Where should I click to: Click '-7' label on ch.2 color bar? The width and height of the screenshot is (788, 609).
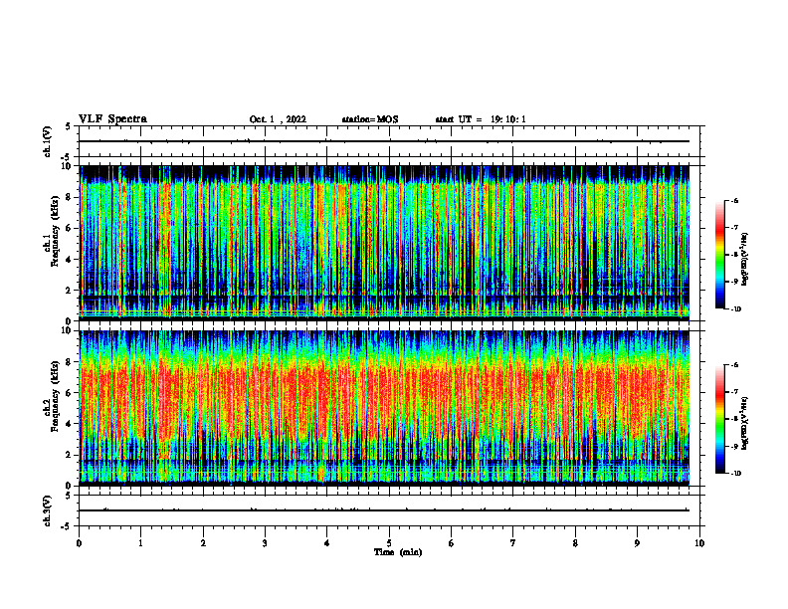[x=734, y=392]
